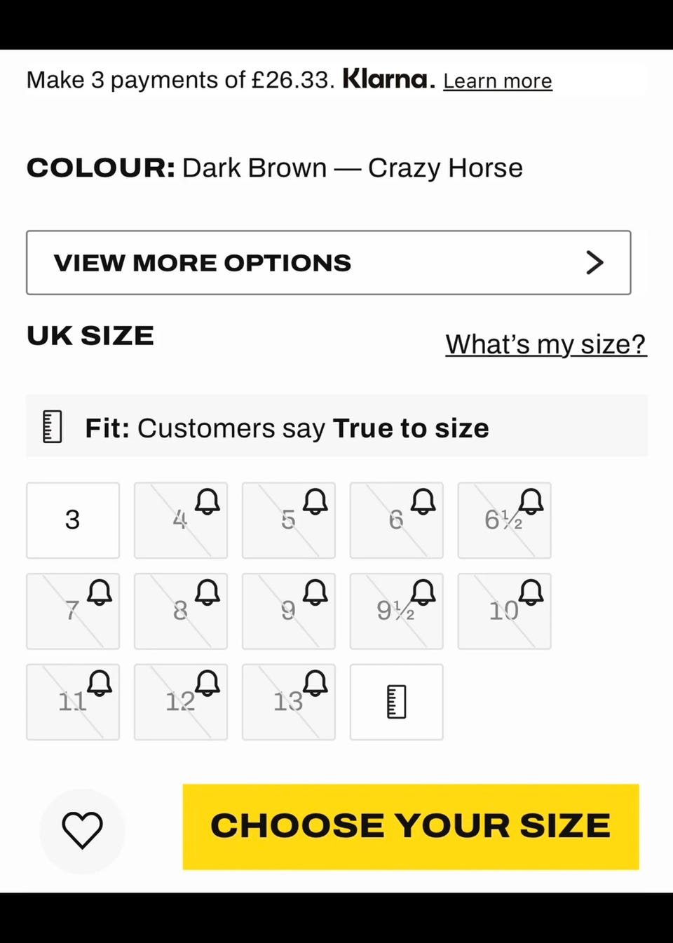Click the bell on size 13
673x943 pixels.
[x=315, y=684]
